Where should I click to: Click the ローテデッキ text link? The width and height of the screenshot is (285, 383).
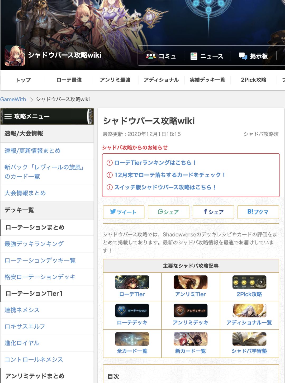click(x=132, y=323)
